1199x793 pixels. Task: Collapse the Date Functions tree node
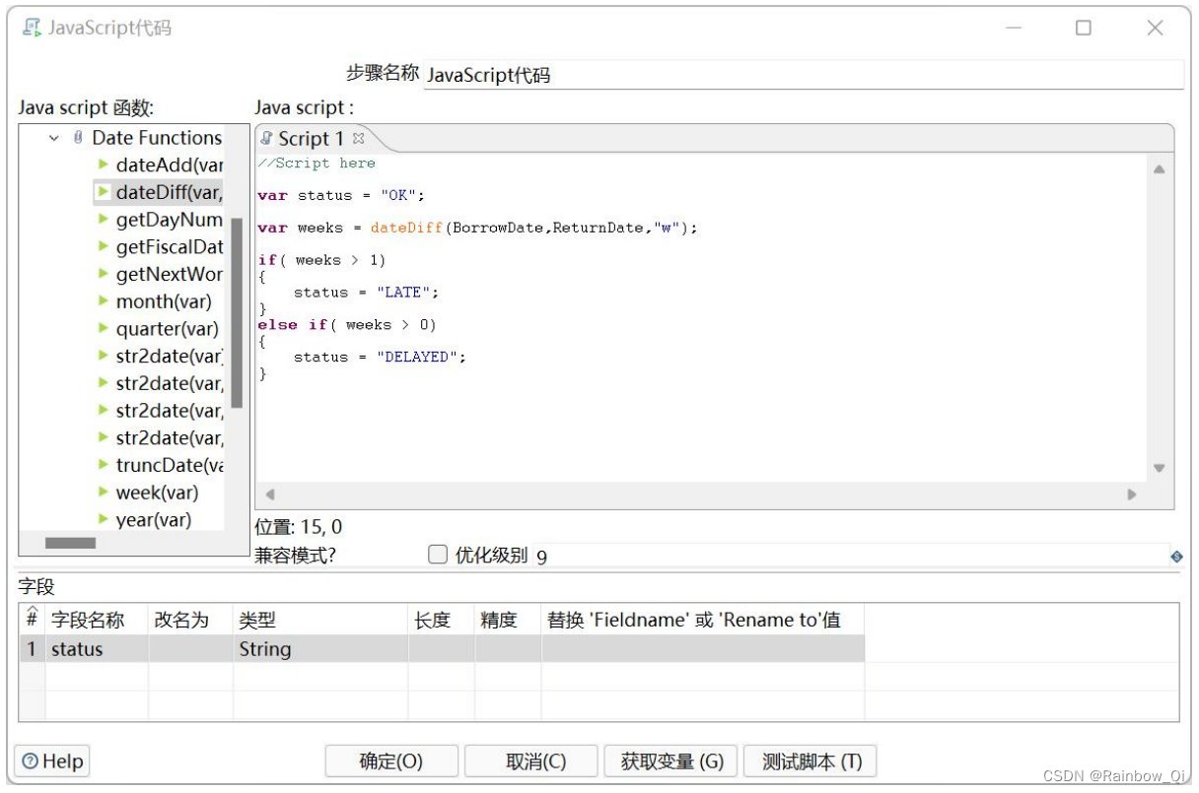pyautogui.click(x=54, y=139)
